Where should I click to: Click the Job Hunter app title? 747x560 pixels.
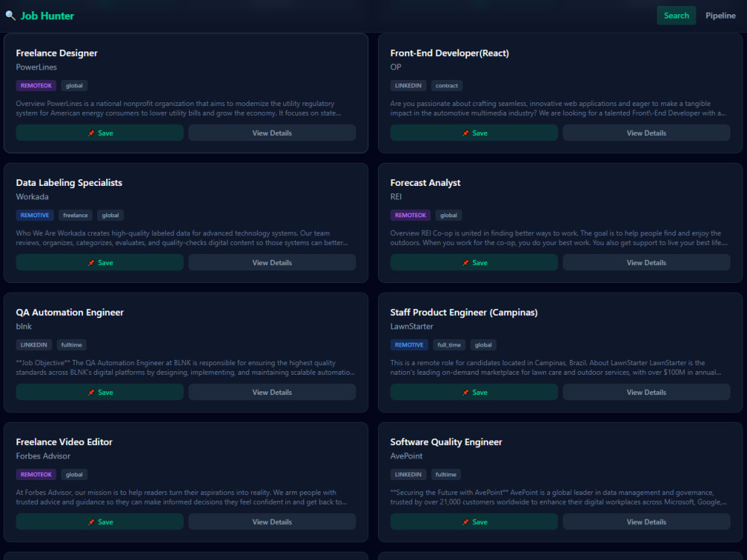click(47, 16)
